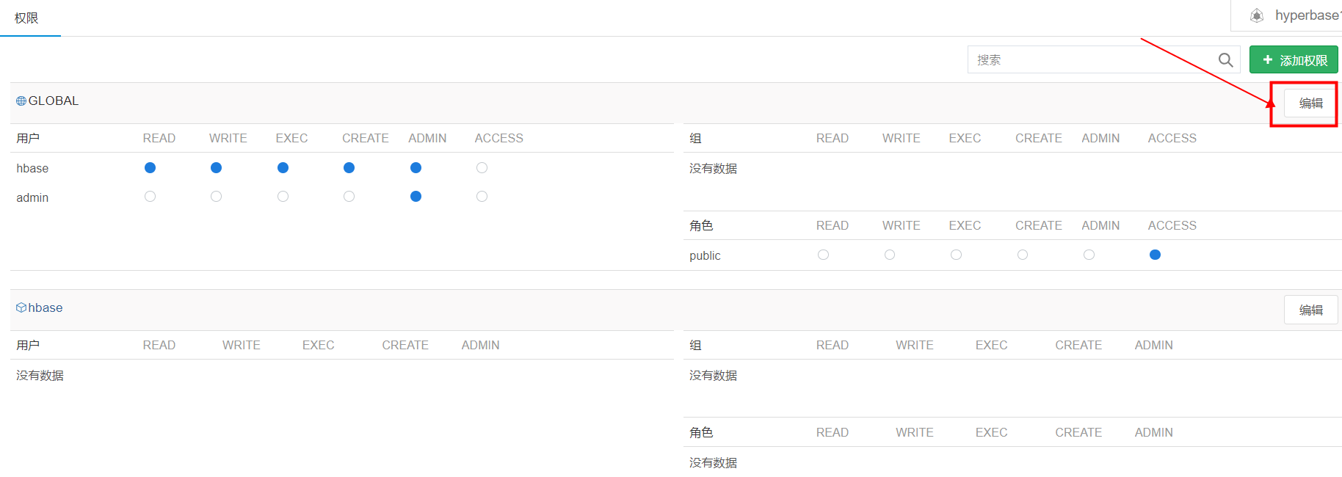Click the search magnifier icon
The width and height of the screenshot is (1342, 477).
(1225, 60)
